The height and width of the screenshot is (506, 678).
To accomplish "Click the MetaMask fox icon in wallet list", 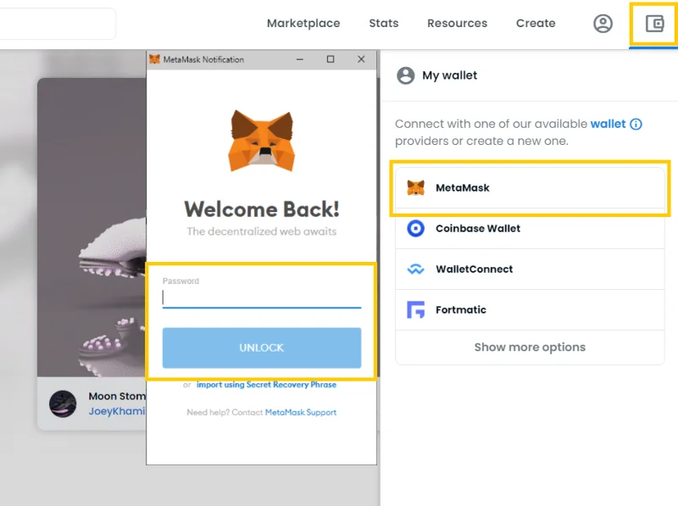I will 415,187.
